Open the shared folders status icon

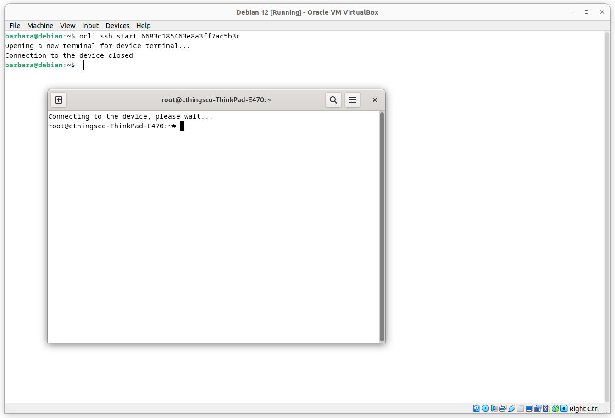point(520,408)
